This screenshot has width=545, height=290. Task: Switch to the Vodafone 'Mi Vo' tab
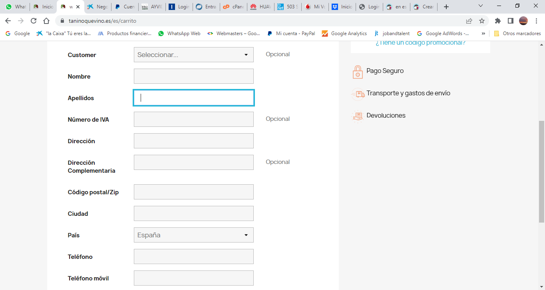click(x=315, y=7)
